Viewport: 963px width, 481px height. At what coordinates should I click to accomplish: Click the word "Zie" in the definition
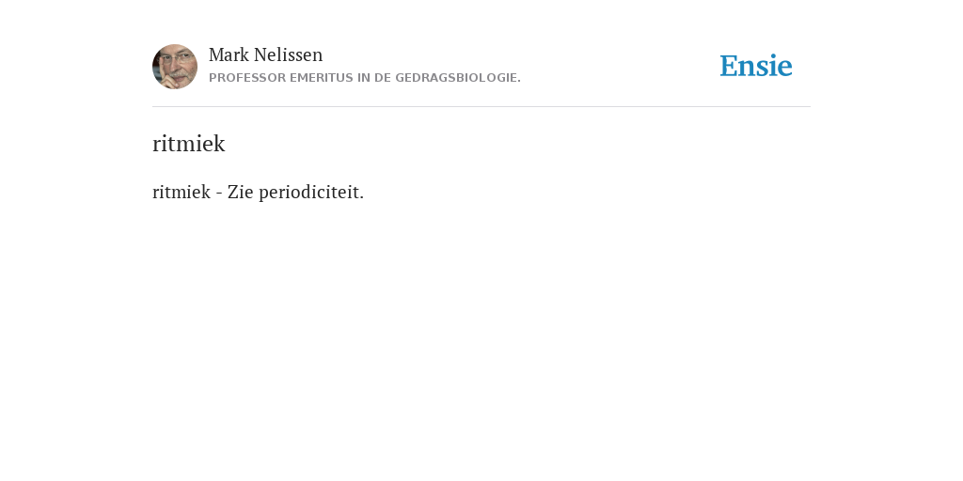point(240,192)
